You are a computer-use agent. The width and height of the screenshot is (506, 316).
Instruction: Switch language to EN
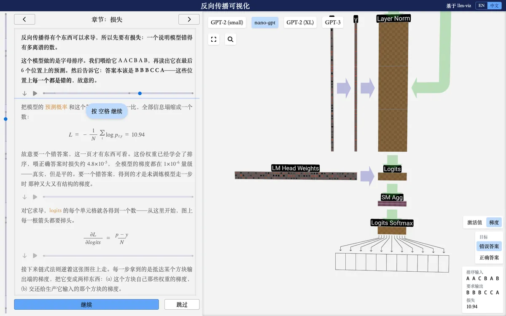(482, 5)
